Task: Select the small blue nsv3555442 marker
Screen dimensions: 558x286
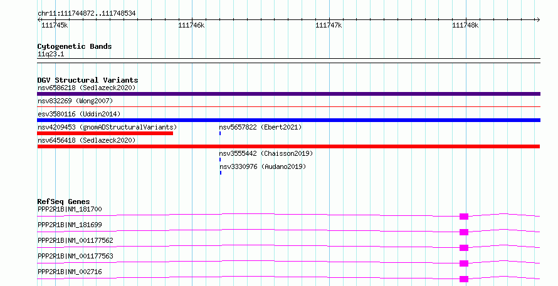Action: tap(220, 160)
